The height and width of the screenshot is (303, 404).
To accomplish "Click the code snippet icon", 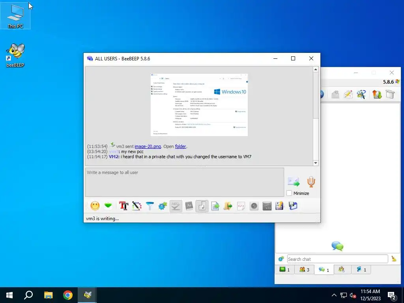I will click(241, 206).
